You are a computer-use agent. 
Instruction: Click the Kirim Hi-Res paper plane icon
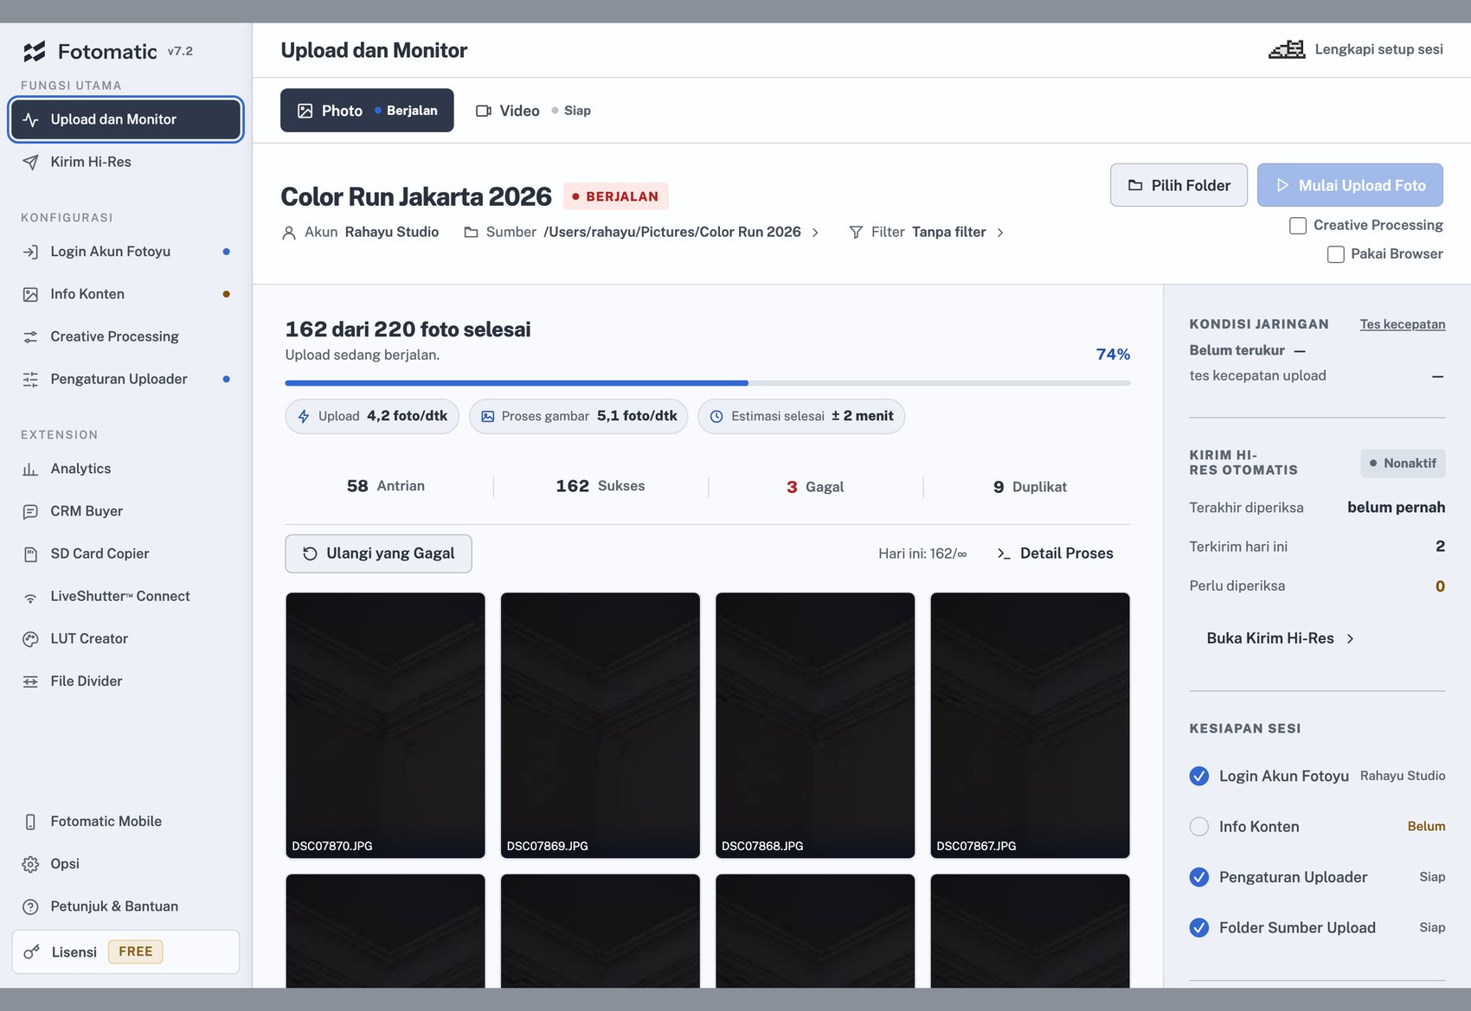30,162
